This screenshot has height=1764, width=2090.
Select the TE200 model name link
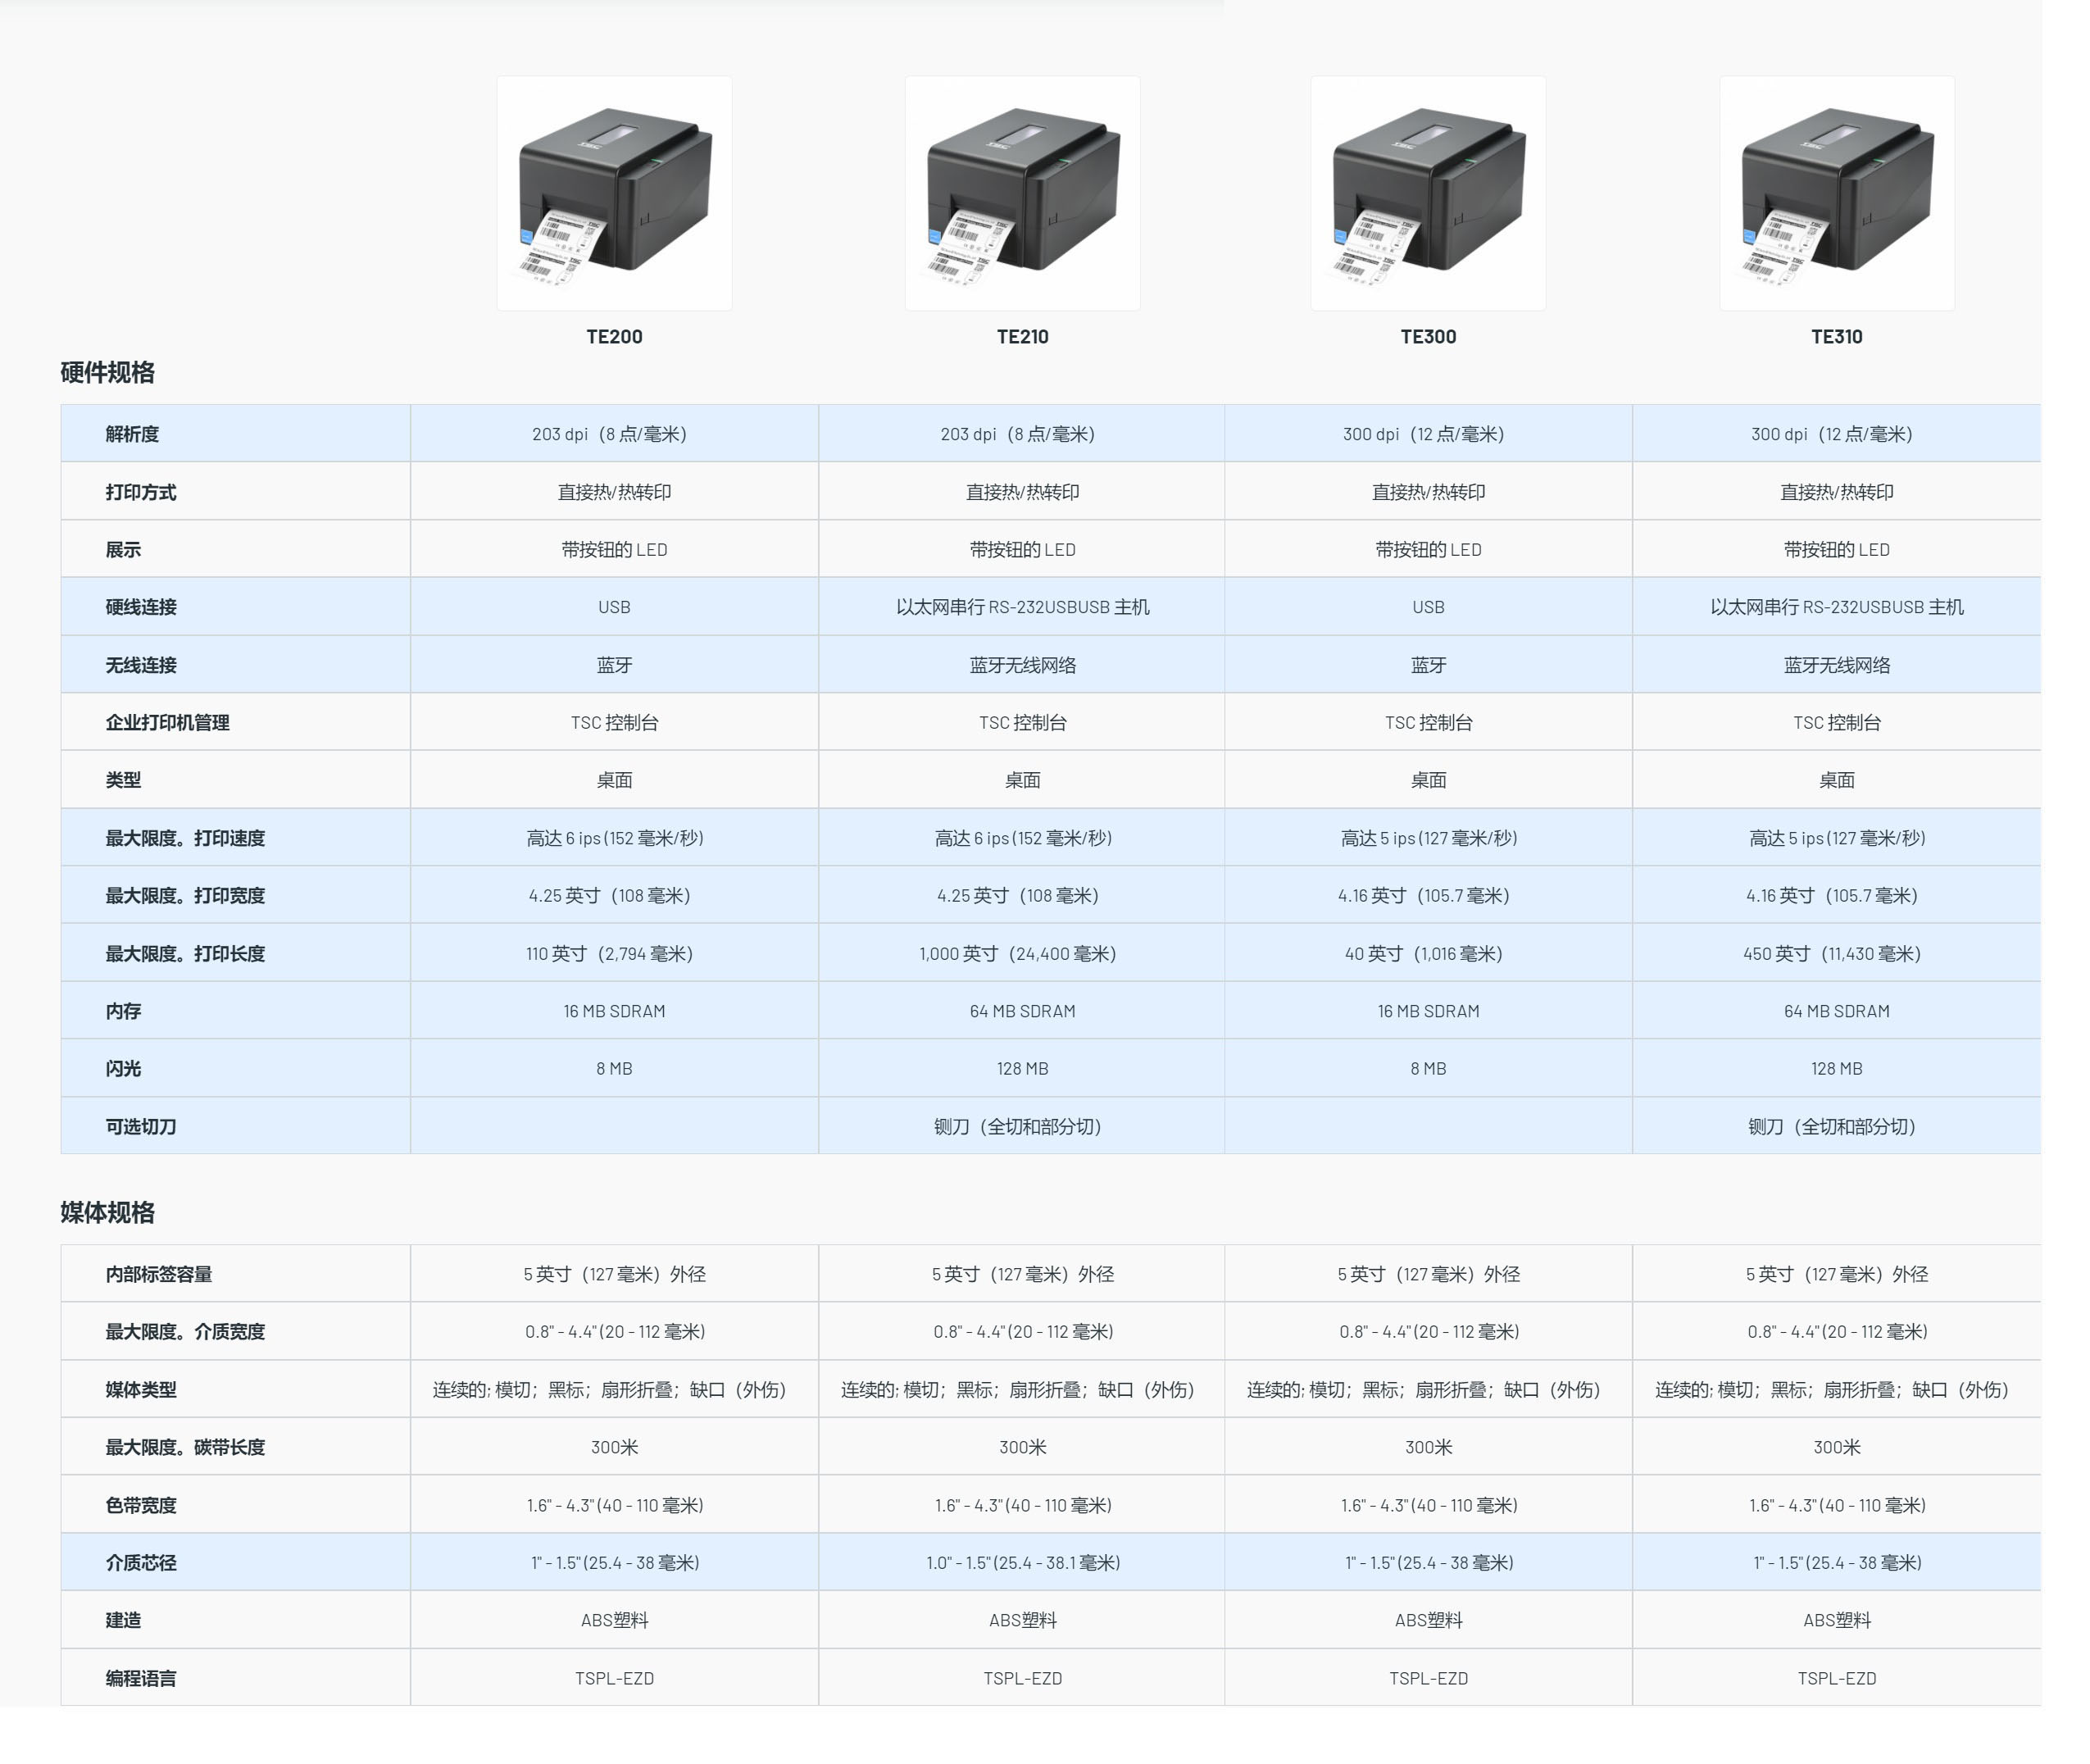(x=614, y=337)
